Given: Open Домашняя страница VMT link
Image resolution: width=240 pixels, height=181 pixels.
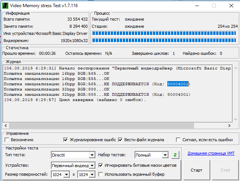Looking at the screenshot, I should click(x=211, y=153).
